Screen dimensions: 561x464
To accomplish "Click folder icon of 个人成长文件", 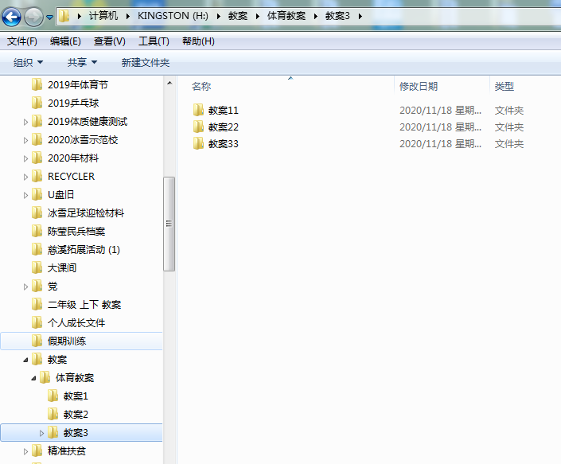I will (x=37, y=322).
